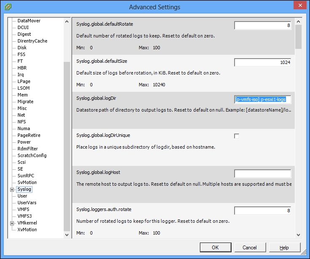
Task: Click the settings list scroll down arrow
Action: (x=299, y=235)
